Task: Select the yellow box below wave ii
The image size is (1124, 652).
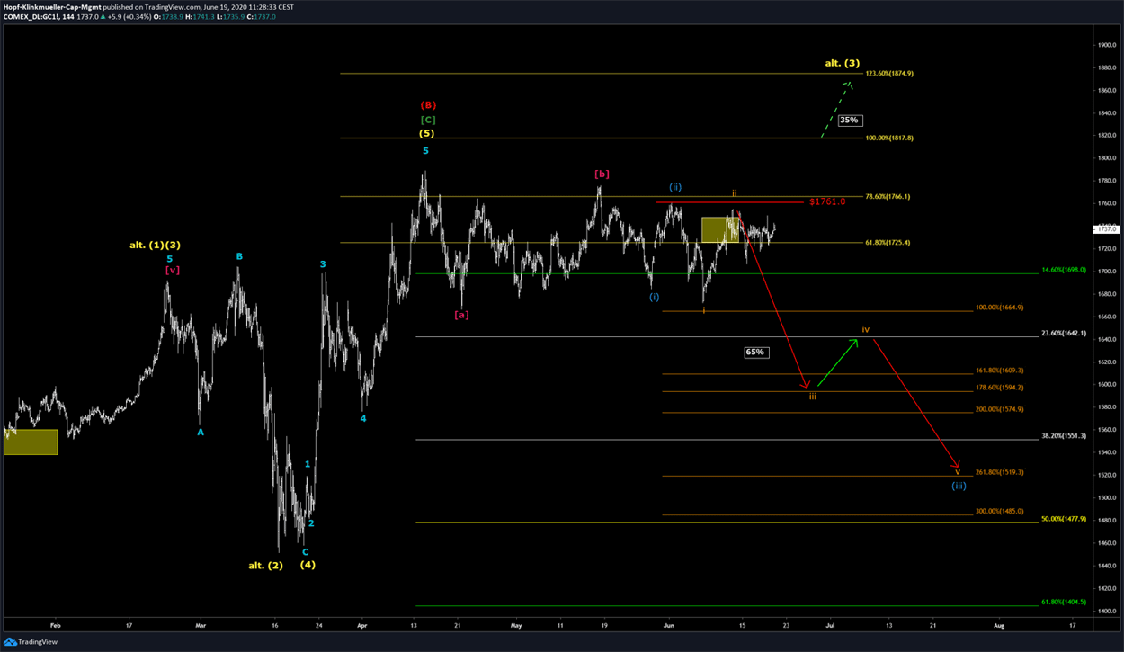Action: pyautogui.click(x=720, y=229)
